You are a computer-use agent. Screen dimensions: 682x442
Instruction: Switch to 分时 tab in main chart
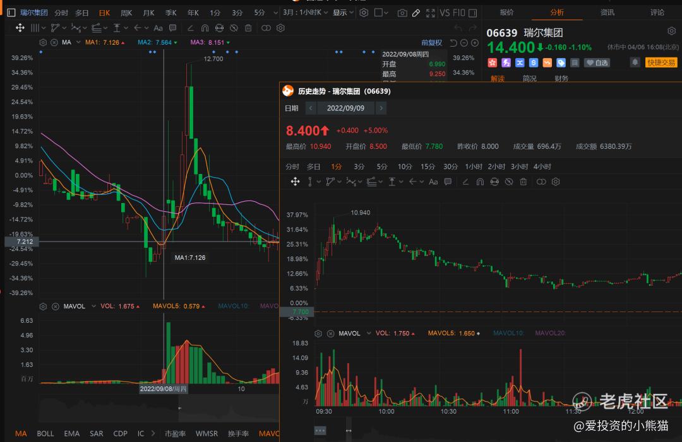[x=61, y=13]
